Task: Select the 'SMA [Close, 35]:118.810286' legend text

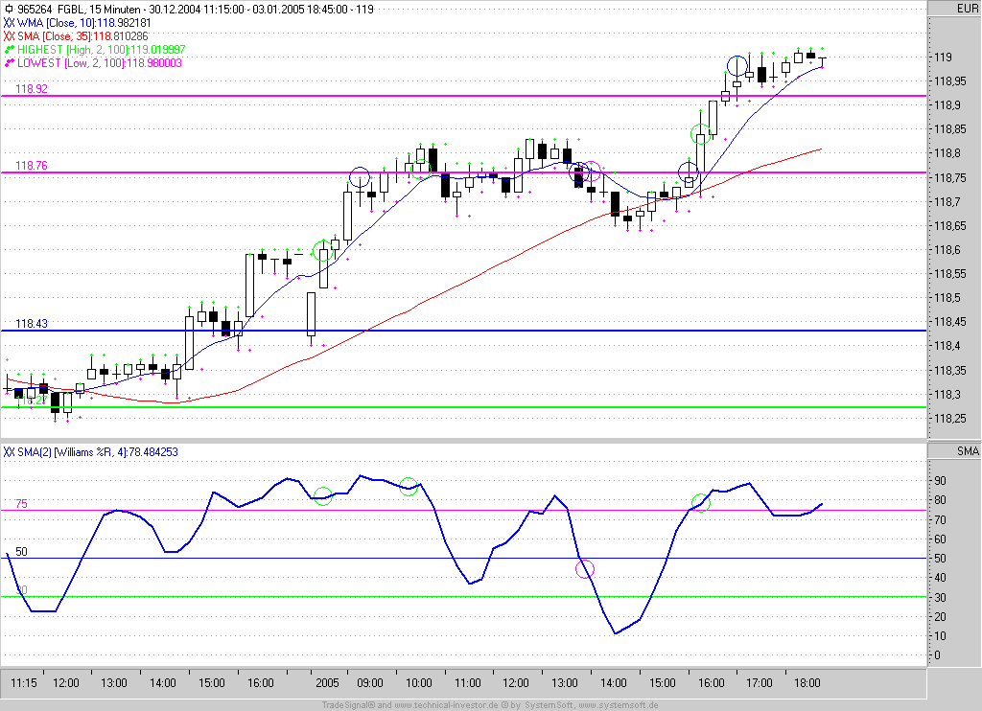Action: 82,36
